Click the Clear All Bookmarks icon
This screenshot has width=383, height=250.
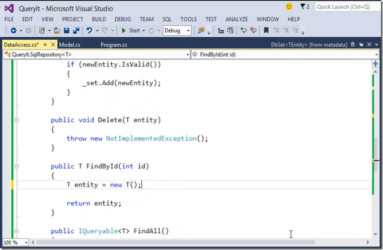(295, 30)
